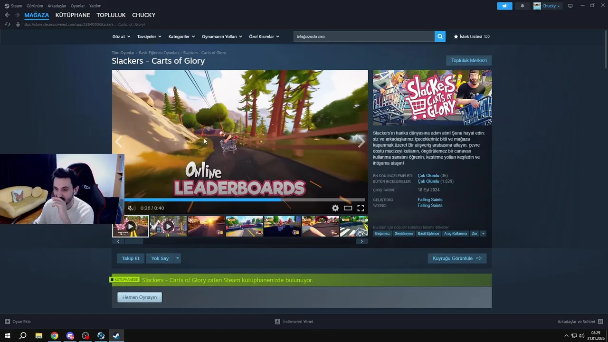Screen dimensions: 608x342
Task: Click the Basit Eğlence Oyunları breadcrumb
Action: point(159,53)
